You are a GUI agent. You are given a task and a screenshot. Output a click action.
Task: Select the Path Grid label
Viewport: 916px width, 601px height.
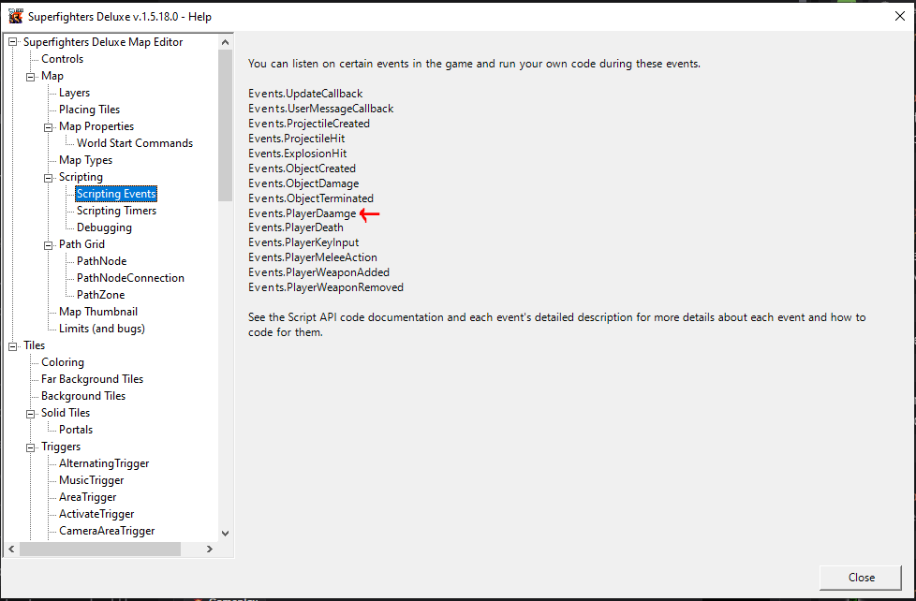[x=81, y=244]
